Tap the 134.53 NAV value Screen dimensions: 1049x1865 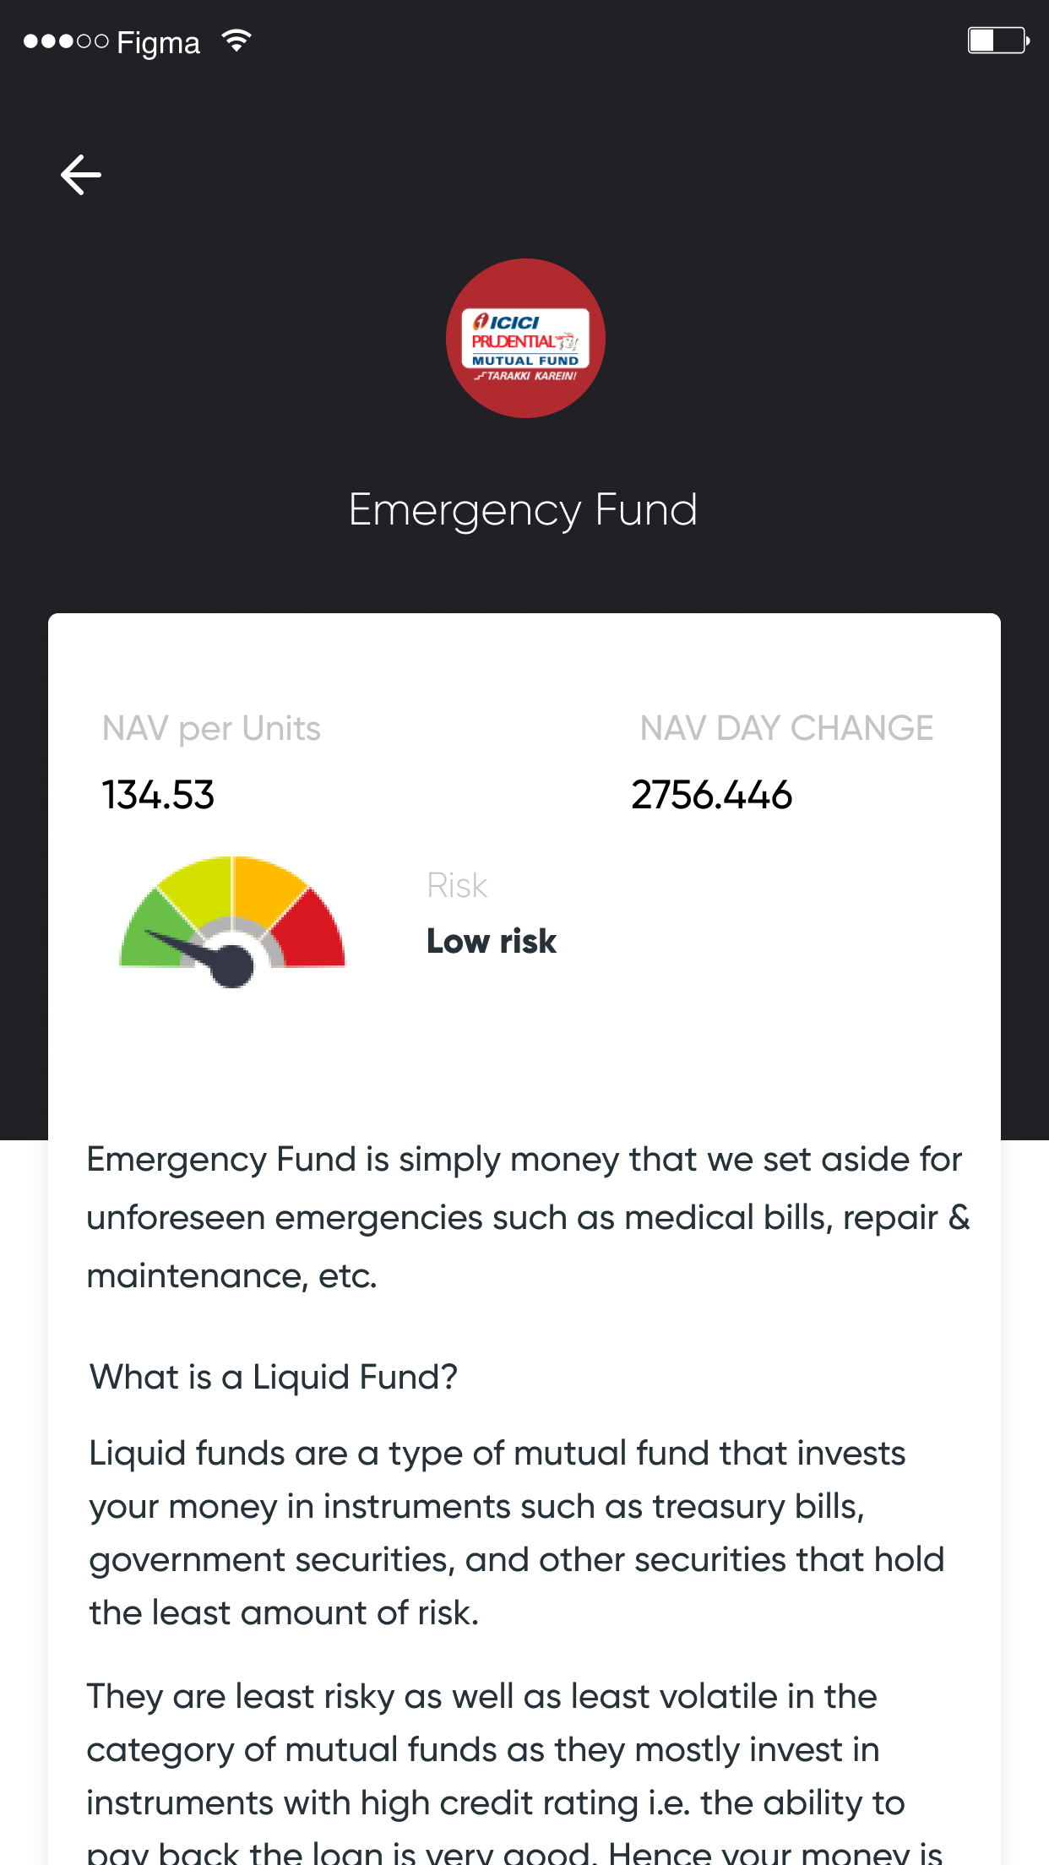point(158,795)
